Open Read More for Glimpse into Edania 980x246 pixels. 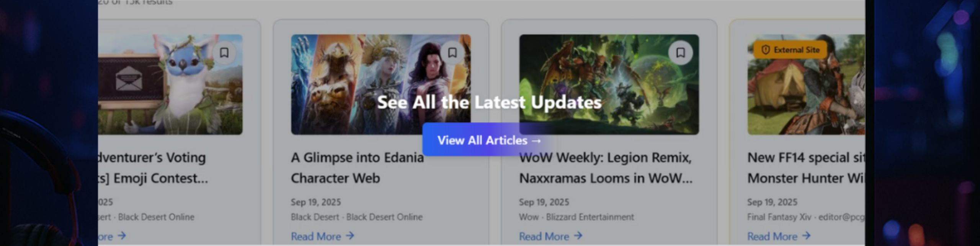(322, 236)
